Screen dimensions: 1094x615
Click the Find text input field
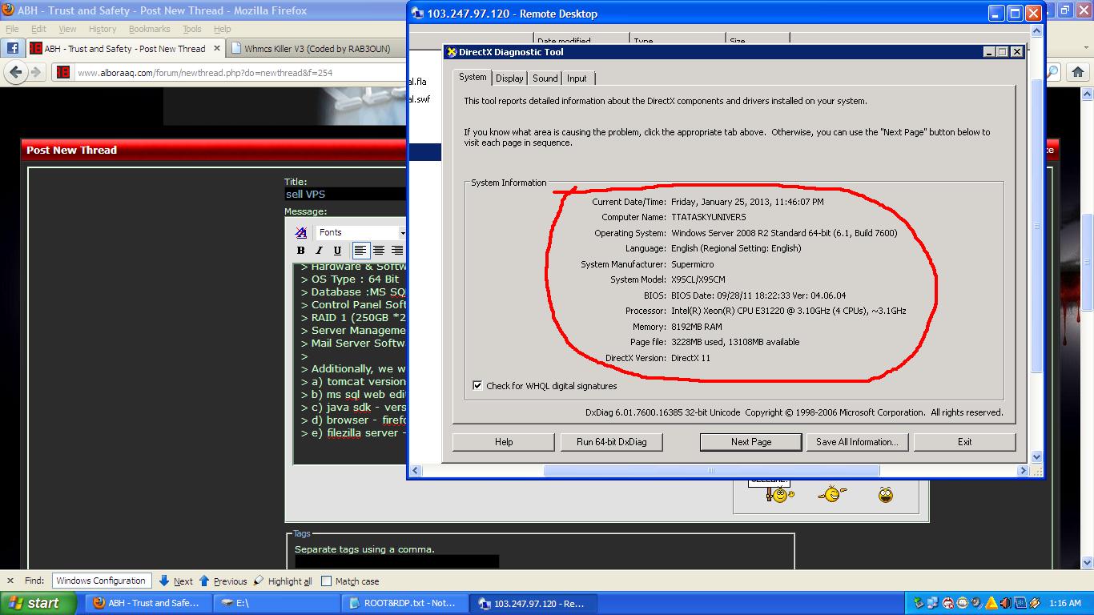click(x=102, y=581)
